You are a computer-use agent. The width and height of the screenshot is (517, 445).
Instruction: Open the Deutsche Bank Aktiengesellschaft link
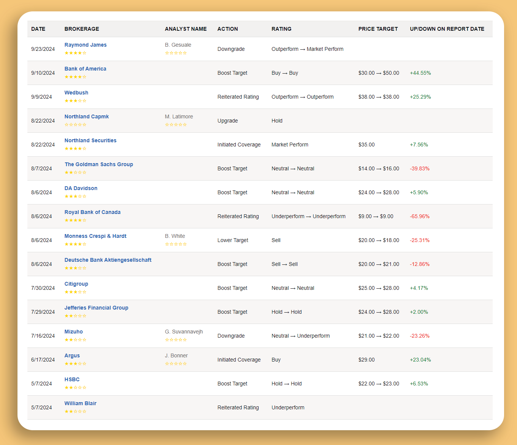click(108, 260)
